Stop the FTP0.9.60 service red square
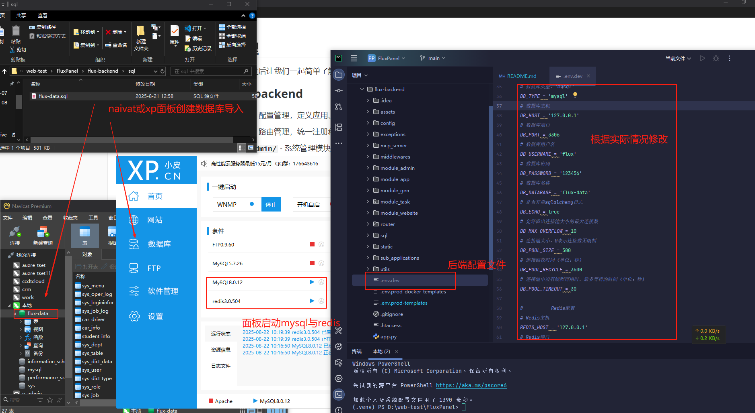The image size is (755, 413). pos(312,244)
